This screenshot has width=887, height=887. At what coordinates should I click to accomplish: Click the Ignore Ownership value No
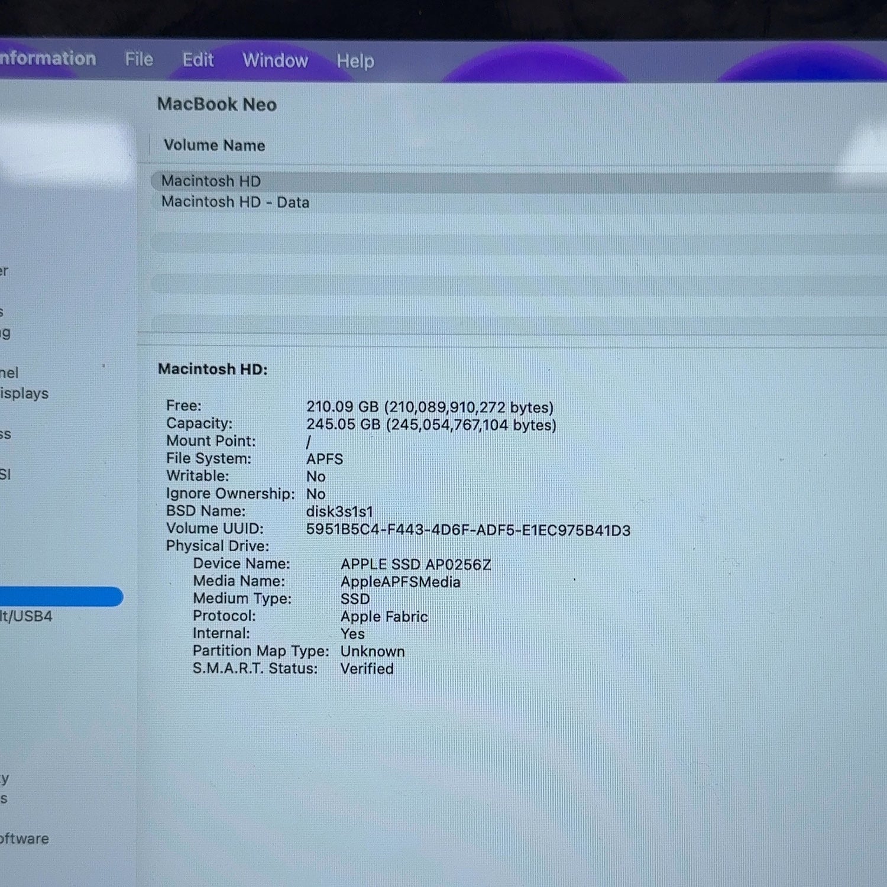[315, 494]
